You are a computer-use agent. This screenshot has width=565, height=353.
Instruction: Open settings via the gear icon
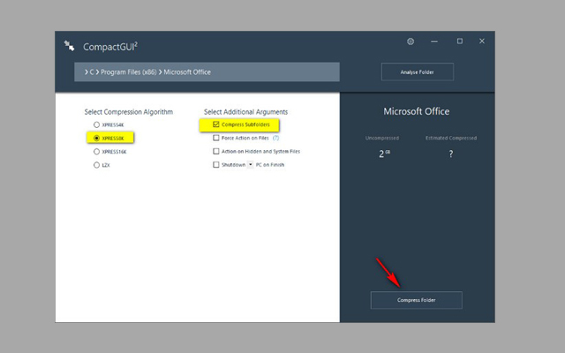(411, 41)
